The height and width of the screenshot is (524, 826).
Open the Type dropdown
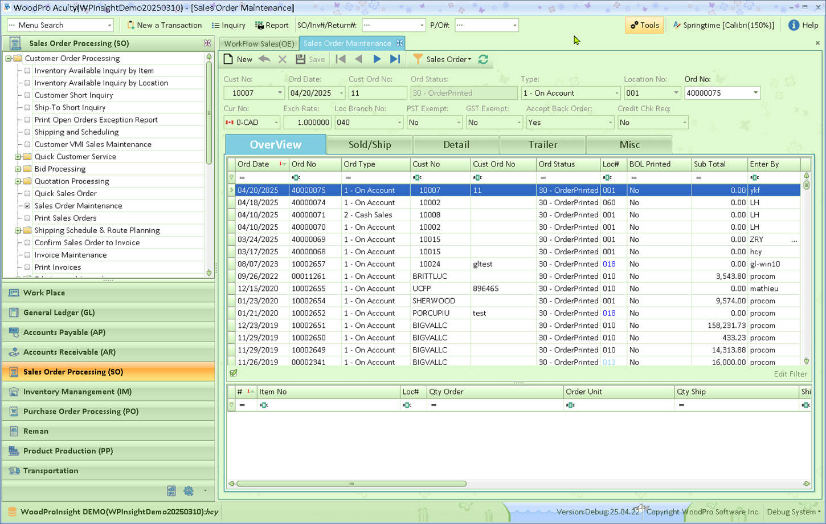tap(616, 93)
